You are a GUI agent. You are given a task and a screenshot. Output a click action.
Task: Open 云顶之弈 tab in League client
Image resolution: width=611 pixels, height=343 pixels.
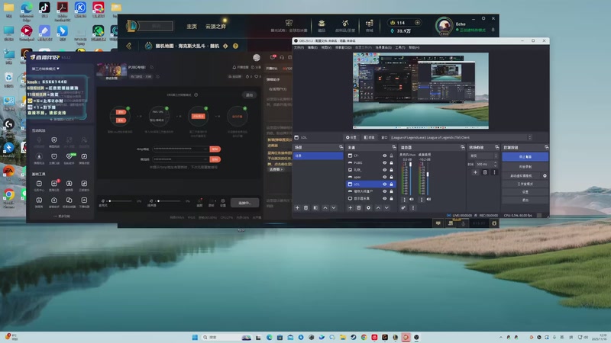pyautogui.click(x=215, y=27)
